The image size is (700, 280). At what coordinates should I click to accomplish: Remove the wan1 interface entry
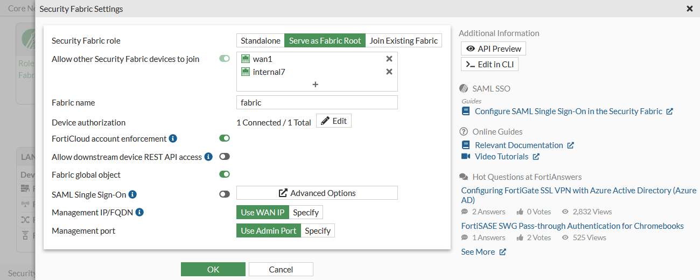pyautogui.click(x=389, y=59)
